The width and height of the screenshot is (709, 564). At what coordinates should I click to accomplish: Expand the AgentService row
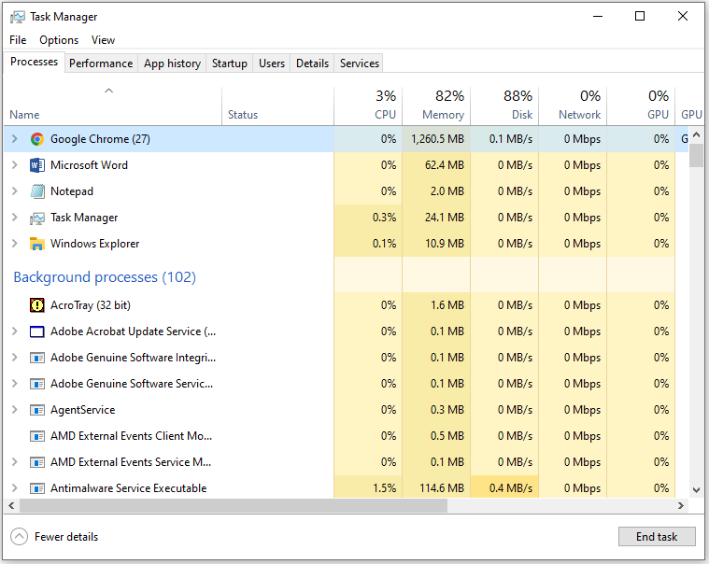[14, 410]
